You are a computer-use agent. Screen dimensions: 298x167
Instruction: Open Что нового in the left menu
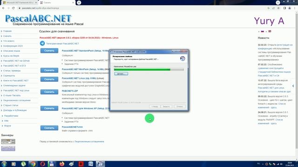[x=9, y=41]
